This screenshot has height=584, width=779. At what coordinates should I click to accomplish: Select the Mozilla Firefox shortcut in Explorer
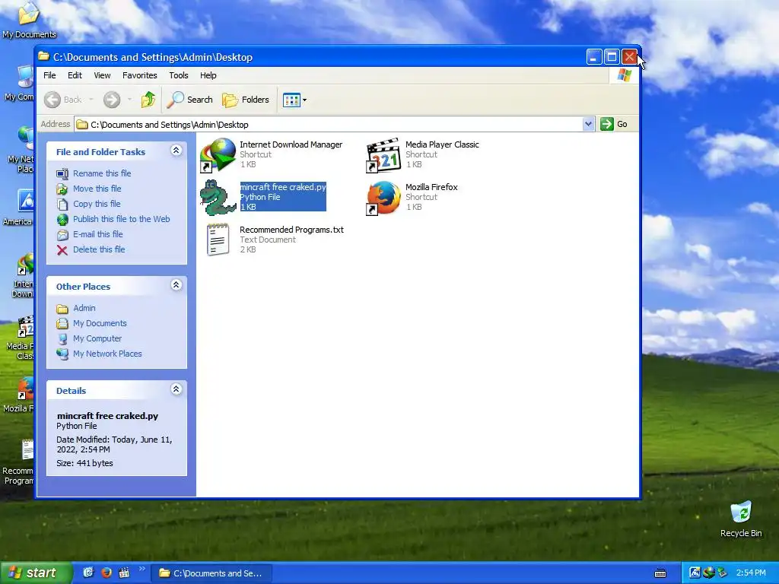pos(383,198)
